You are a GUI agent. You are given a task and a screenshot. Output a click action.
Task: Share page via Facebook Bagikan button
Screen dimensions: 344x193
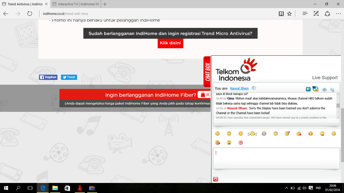pos(48,77)
